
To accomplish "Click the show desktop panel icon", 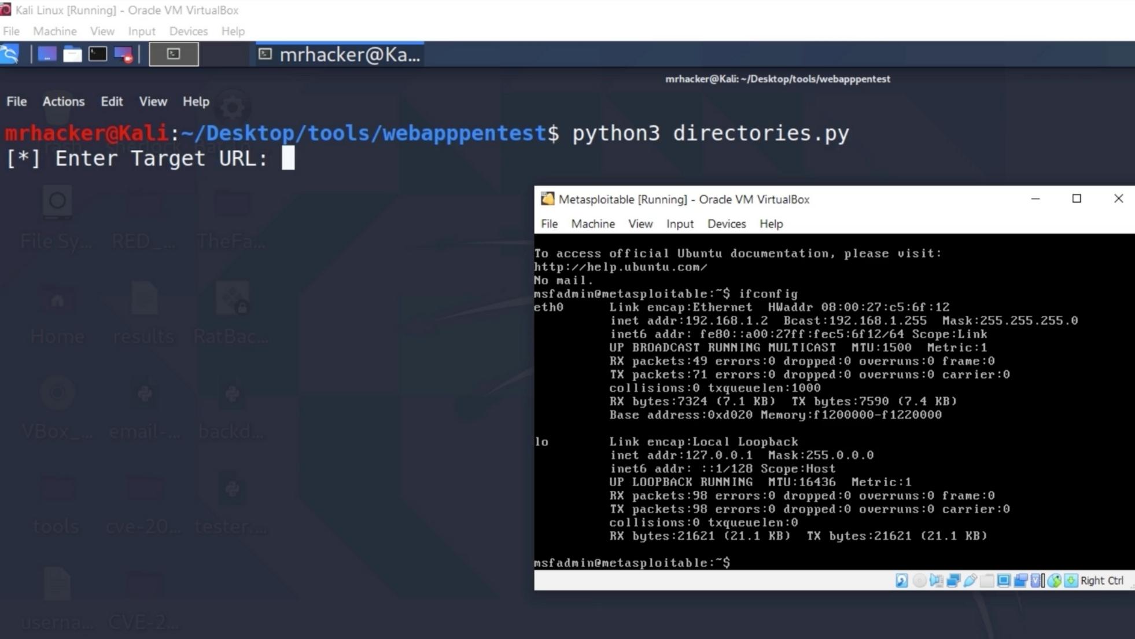I will coord(47,54).
